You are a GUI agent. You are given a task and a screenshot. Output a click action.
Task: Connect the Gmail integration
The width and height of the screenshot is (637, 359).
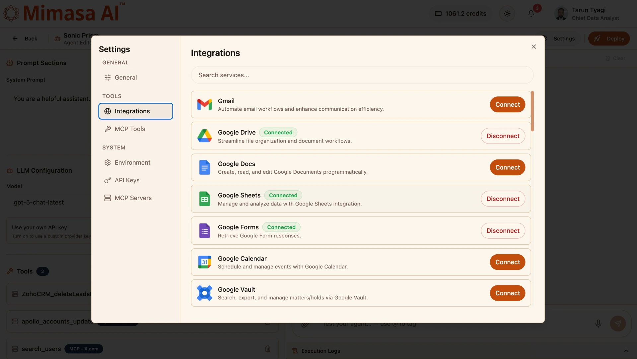click(507, 104)
